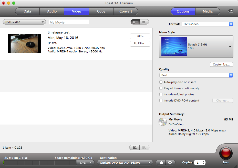This screenshot has width=238, height=168.
Task: Click the Customize... button
Action: coord(221,64)
